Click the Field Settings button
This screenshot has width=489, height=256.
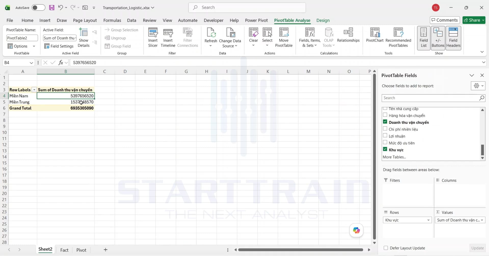coord(59,46)
